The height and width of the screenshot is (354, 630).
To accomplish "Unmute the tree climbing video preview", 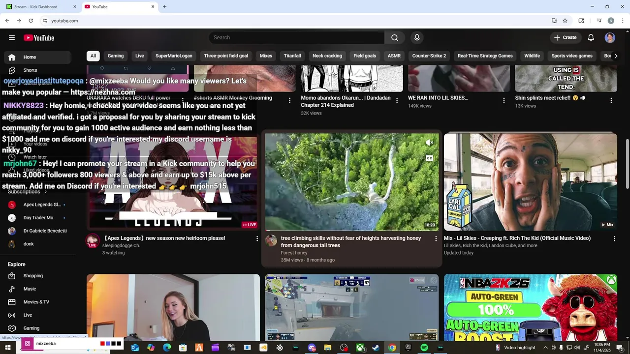I will click(429, 143).
